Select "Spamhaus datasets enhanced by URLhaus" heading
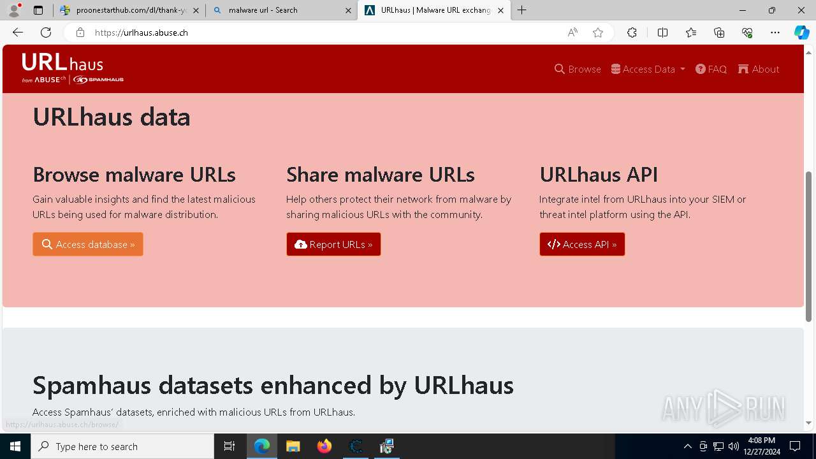 [x=273, y=385]
